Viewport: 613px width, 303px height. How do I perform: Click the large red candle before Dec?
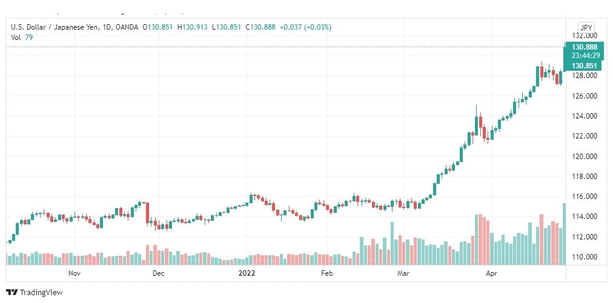[147, 213]
